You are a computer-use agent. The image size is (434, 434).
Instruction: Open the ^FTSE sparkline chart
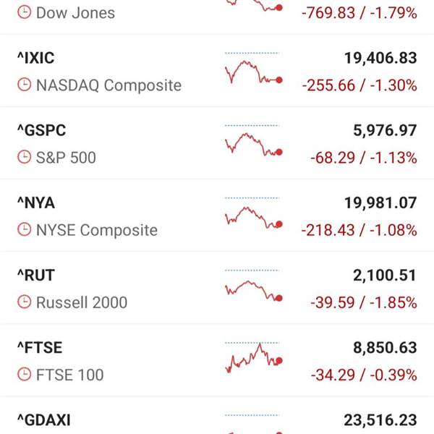tap(253, 358)
